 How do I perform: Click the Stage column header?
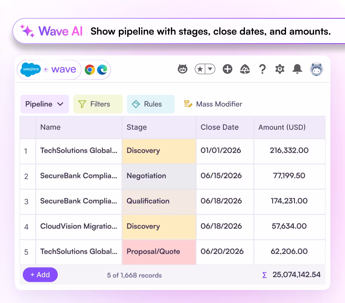coord(159,127)
